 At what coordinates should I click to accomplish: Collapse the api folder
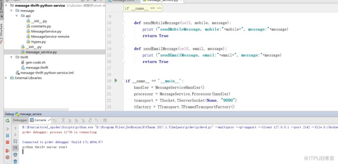(x=17, y=16)
